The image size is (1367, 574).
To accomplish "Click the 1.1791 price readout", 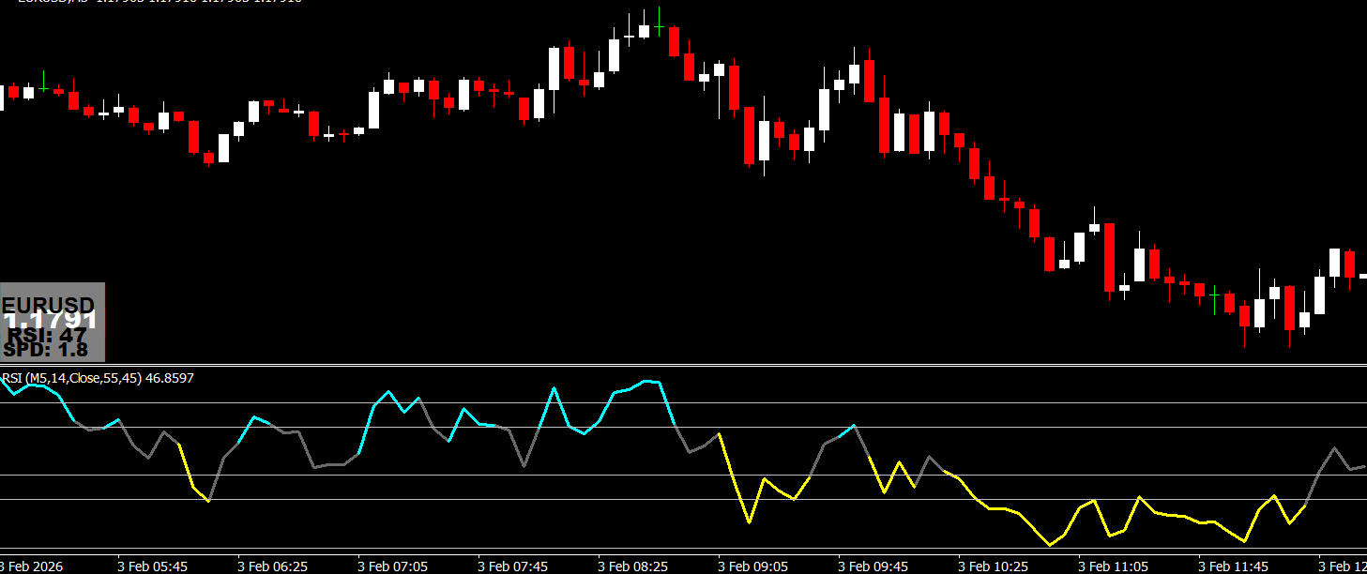I will pyautogui.click(x=50, y=321).
